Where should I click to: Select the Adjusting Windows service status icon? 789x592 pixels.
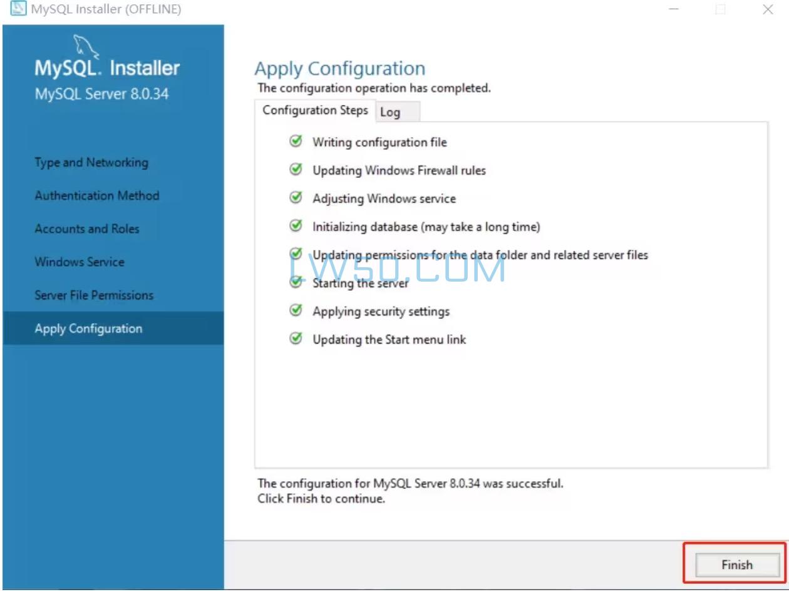[295, 198]
